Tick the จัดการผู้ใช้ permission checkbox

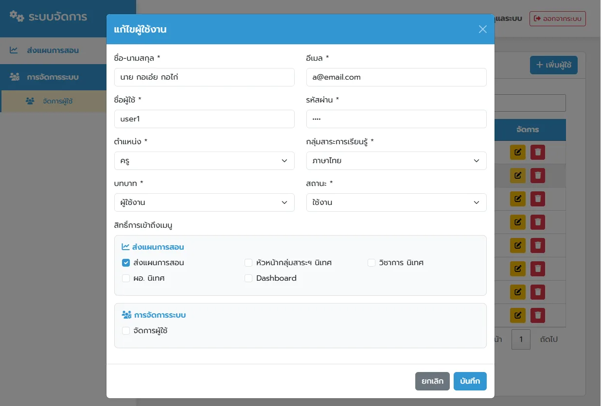(126, 331)
